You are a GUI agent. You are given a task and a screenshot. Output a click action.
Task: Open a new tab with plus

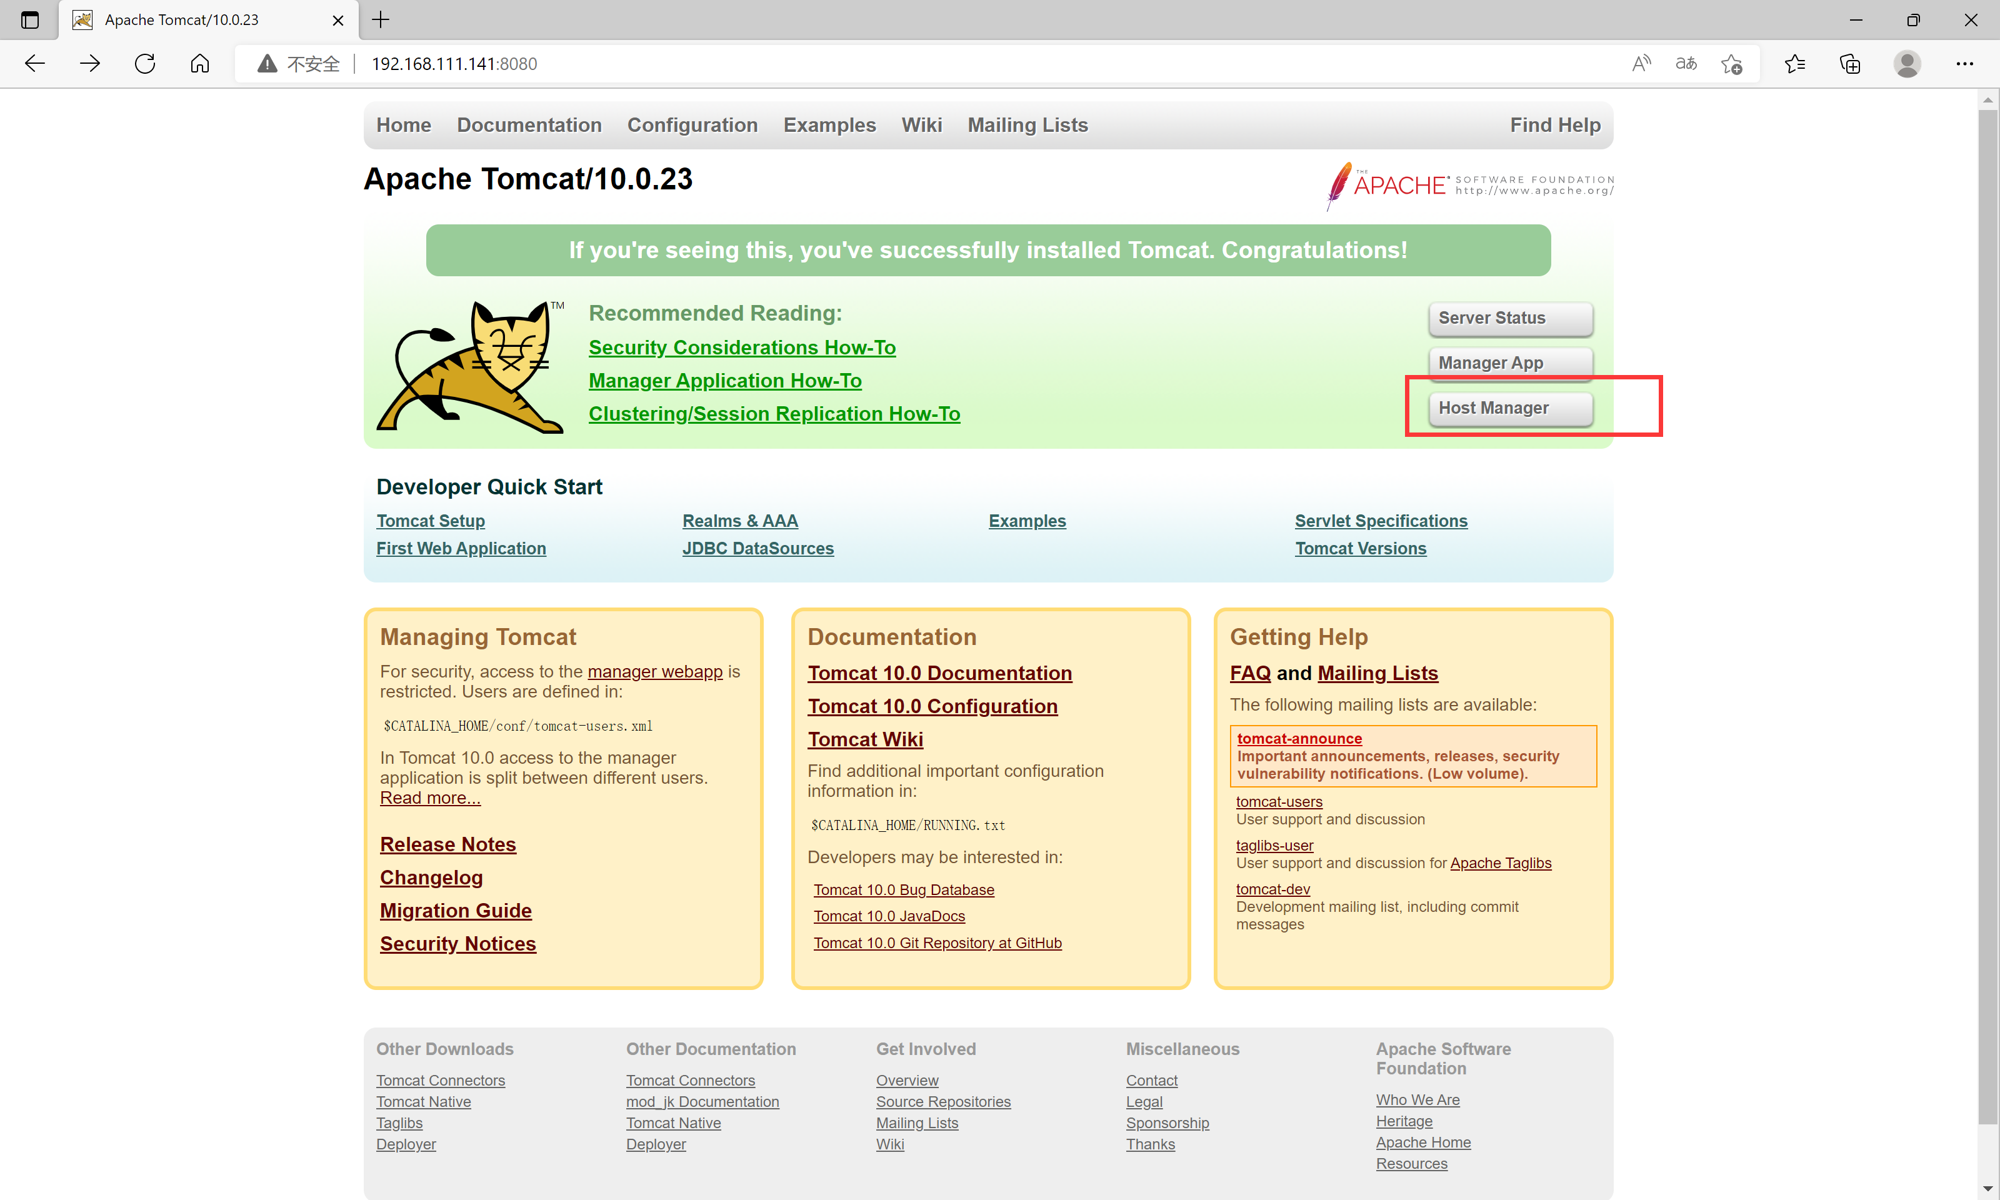[x=381, y=19]
